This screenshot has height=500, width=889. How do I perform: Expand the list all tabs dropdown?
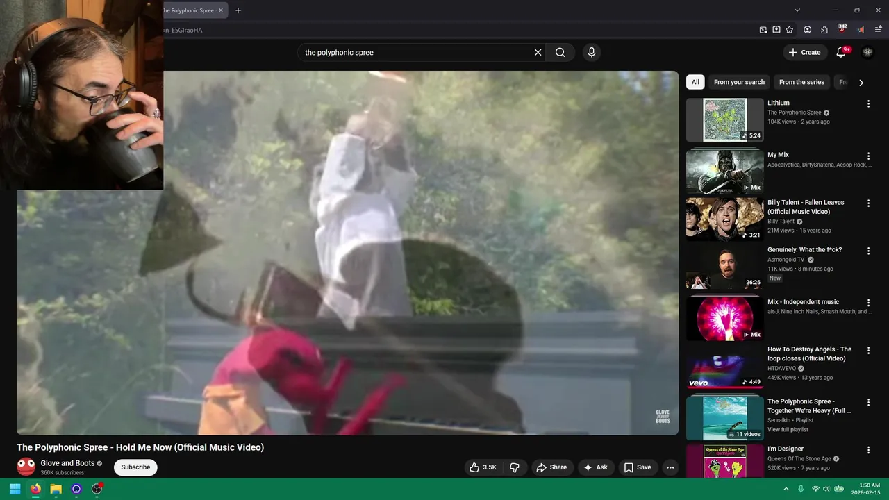[x=797, y=10]
